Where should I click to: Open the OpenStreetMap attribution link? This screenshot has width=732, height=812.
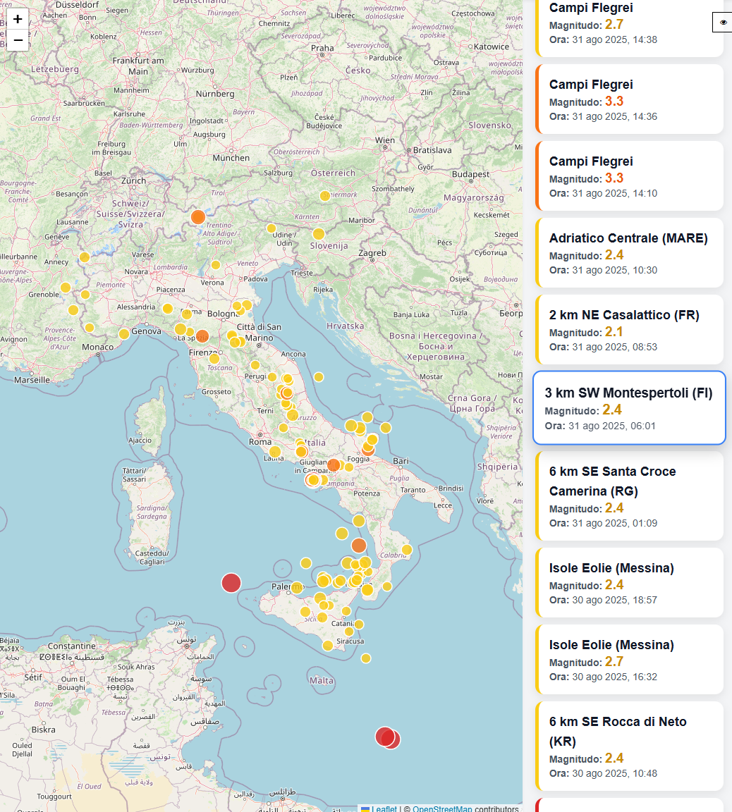(x=442, y=809)
